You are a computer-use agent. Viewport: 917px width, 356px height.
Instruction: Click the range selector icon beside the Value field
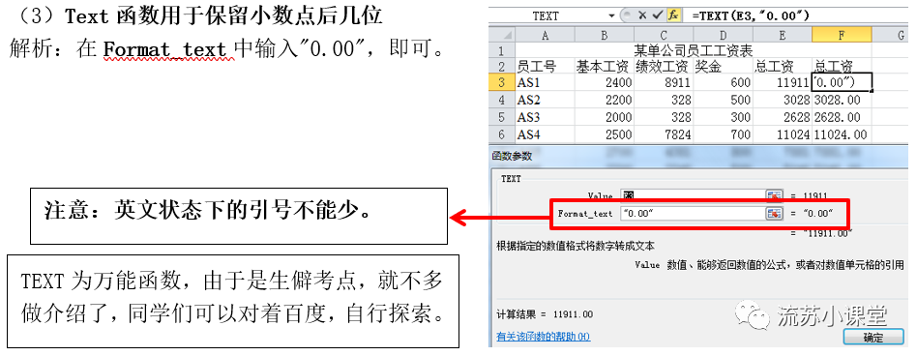[774, 195]
